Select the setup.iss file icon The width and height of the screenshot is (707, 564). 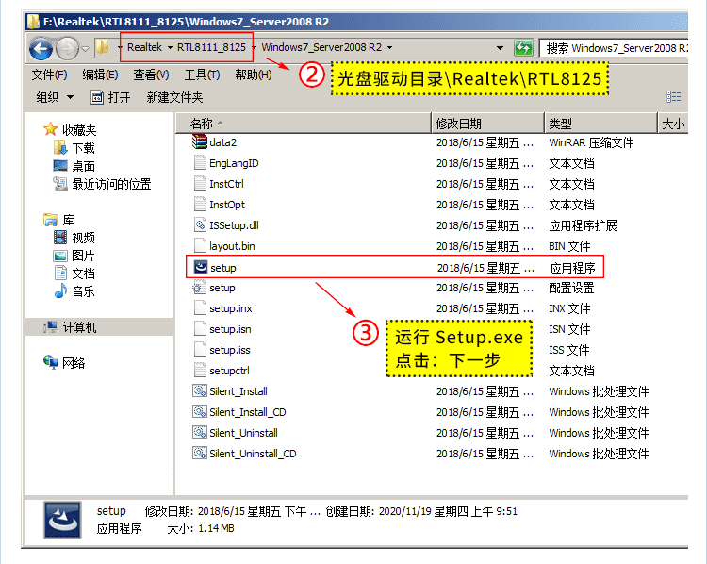[200, 349]
